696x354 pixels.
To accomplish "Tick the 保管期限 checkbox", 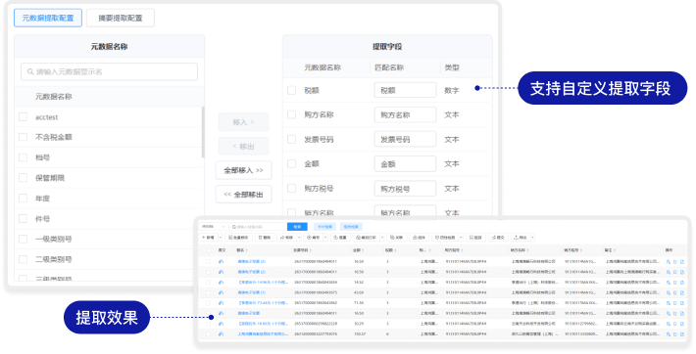I will 24,178.
